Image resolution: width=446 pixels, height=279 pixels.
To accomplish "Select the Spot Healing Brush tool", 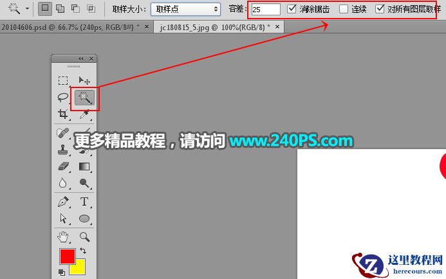I will pos(63,132).
